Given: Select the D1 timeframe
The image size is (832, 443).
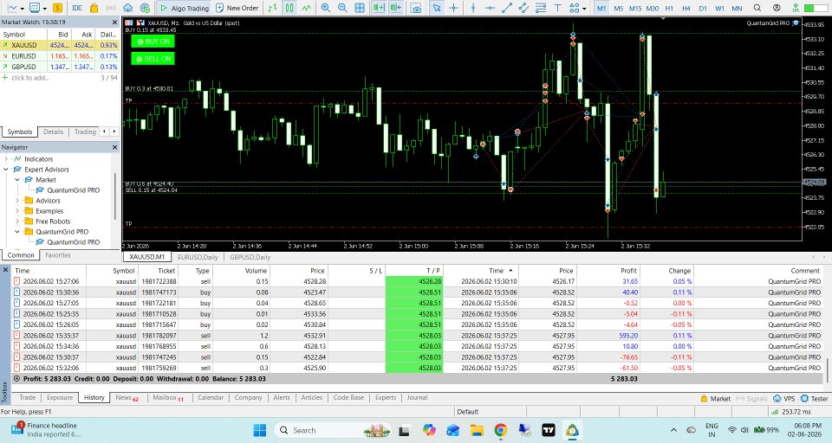Looking at the screenshot, I should point(703,8).
